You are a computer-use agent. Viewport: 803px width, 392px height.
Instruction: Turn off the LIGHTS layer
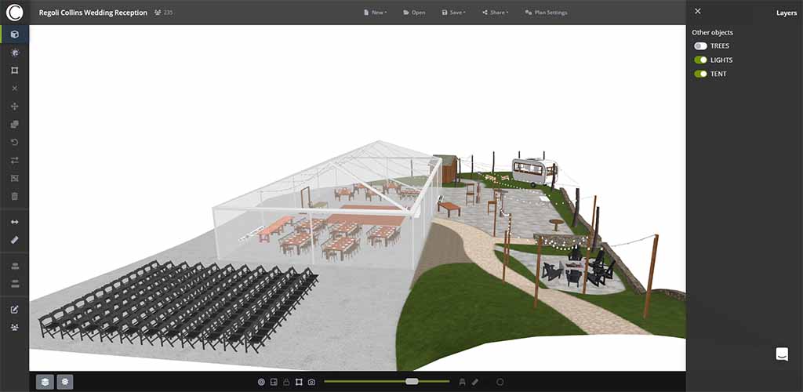click(x=700, y=60)
